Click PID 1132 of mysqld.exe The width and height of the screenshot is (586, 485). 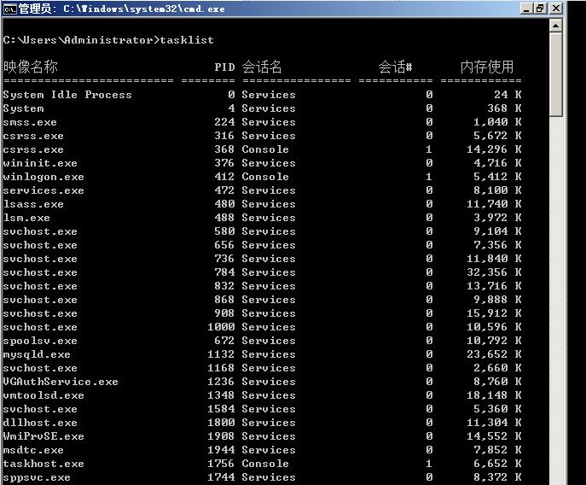[x=221, y=354]
